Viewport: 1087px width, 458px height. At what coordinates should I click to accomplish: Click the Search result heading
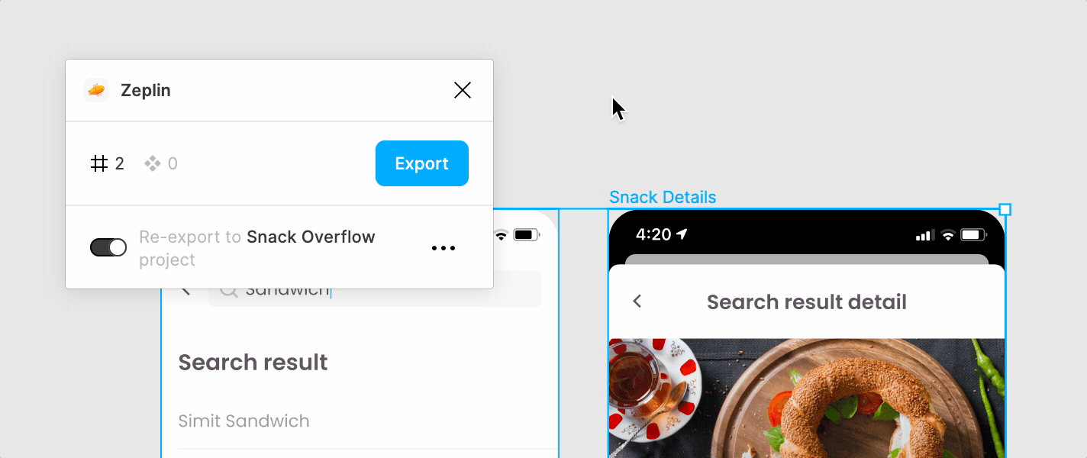(253, 362)
